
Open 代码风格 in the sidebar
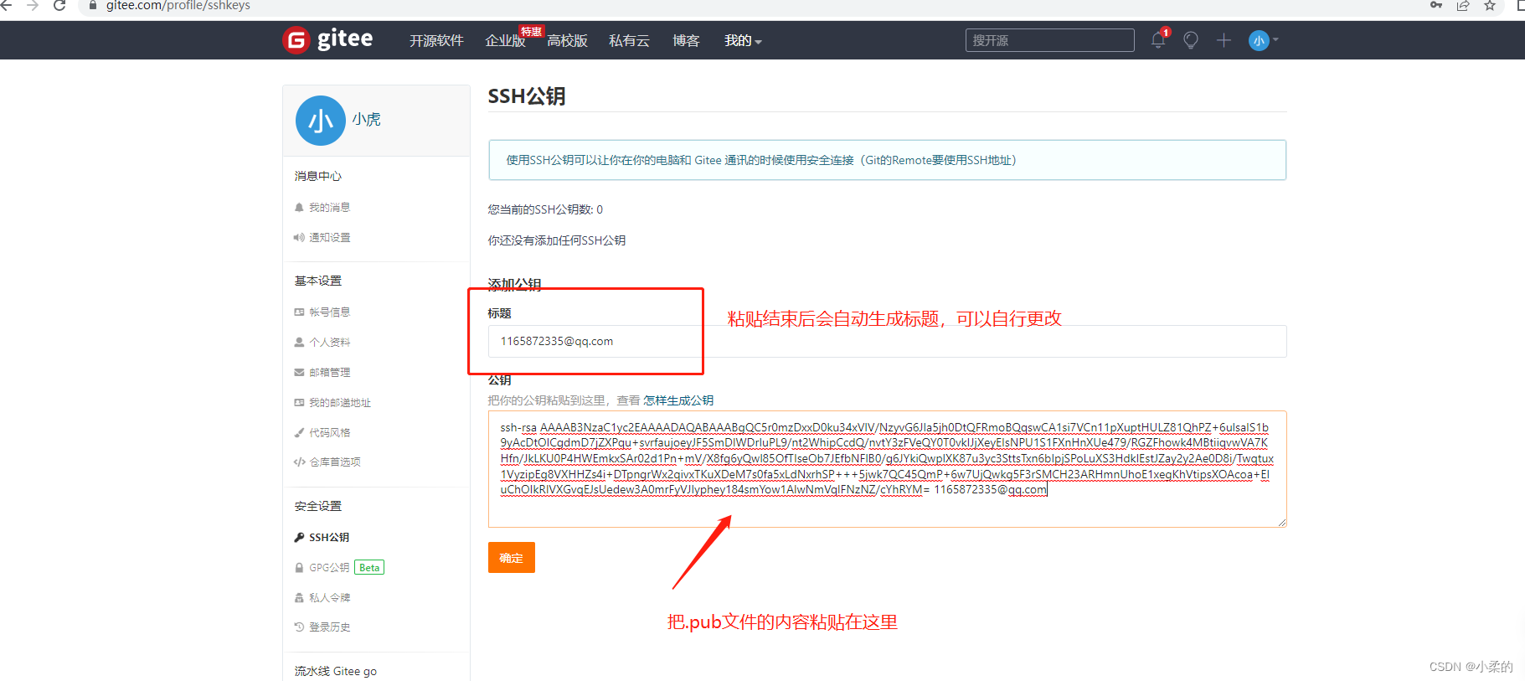pyautogui.click(x=329, y=432)
